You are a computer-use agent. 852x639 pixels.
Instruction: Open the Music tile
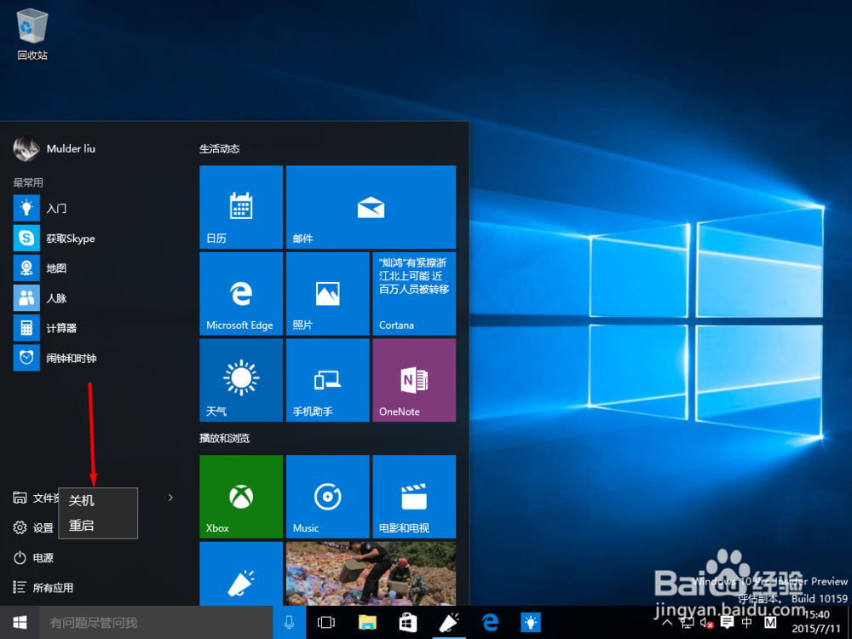(328, 497)
